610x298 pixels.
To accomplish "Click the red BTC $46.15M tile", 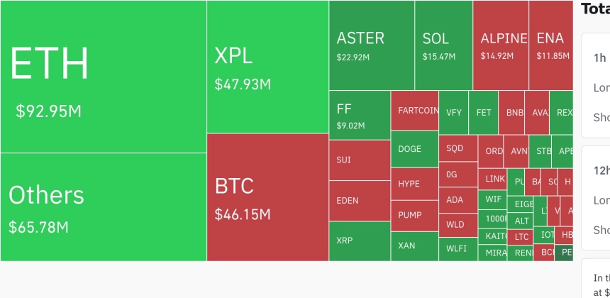I will coord(268,197).
